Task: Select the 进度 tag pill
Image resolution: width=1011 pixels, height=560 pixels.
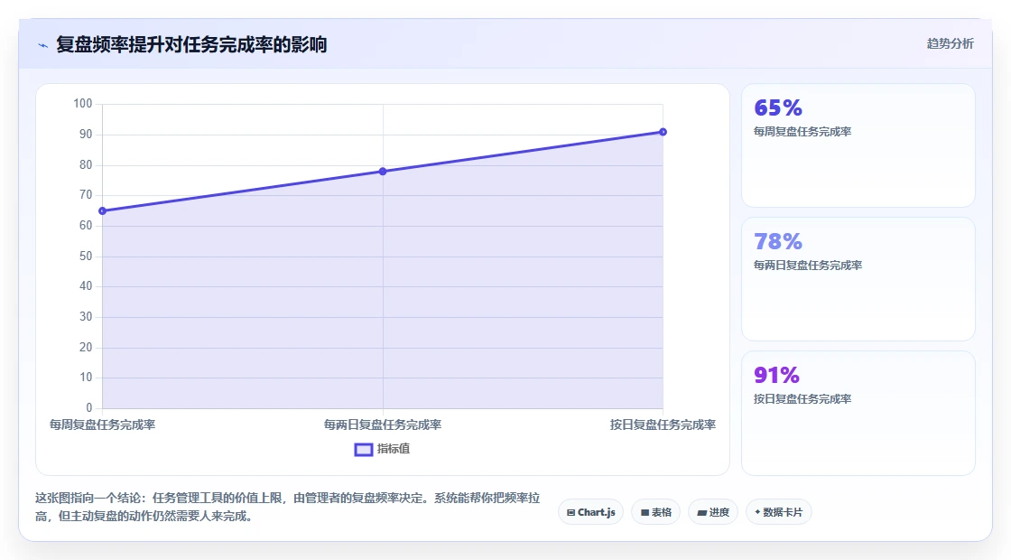Action: pyautogui.click(x=713, y=512)
